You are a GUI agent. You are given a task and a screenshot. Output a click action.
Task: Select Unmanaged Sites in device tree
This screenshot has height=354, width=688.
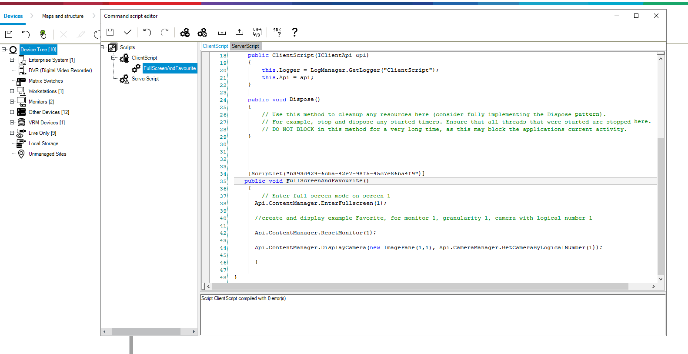pyautogui.click(x=47, y=154)
